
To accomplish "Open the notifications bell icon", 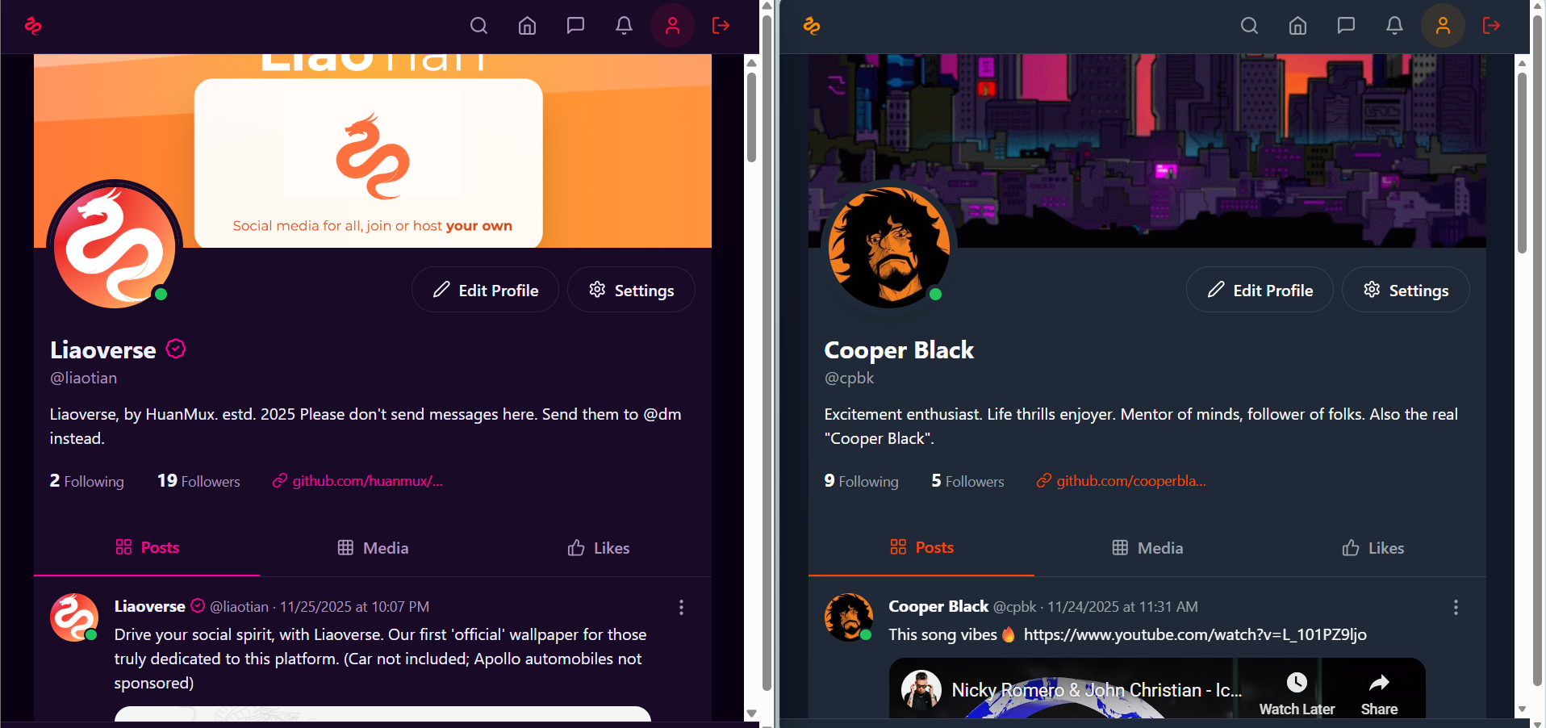I will pos(623,25).
